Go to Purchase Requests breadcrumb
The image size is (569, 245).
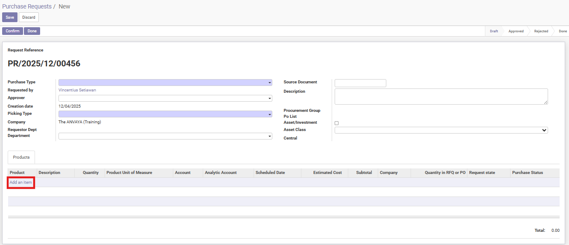click(x=26, y=6)
